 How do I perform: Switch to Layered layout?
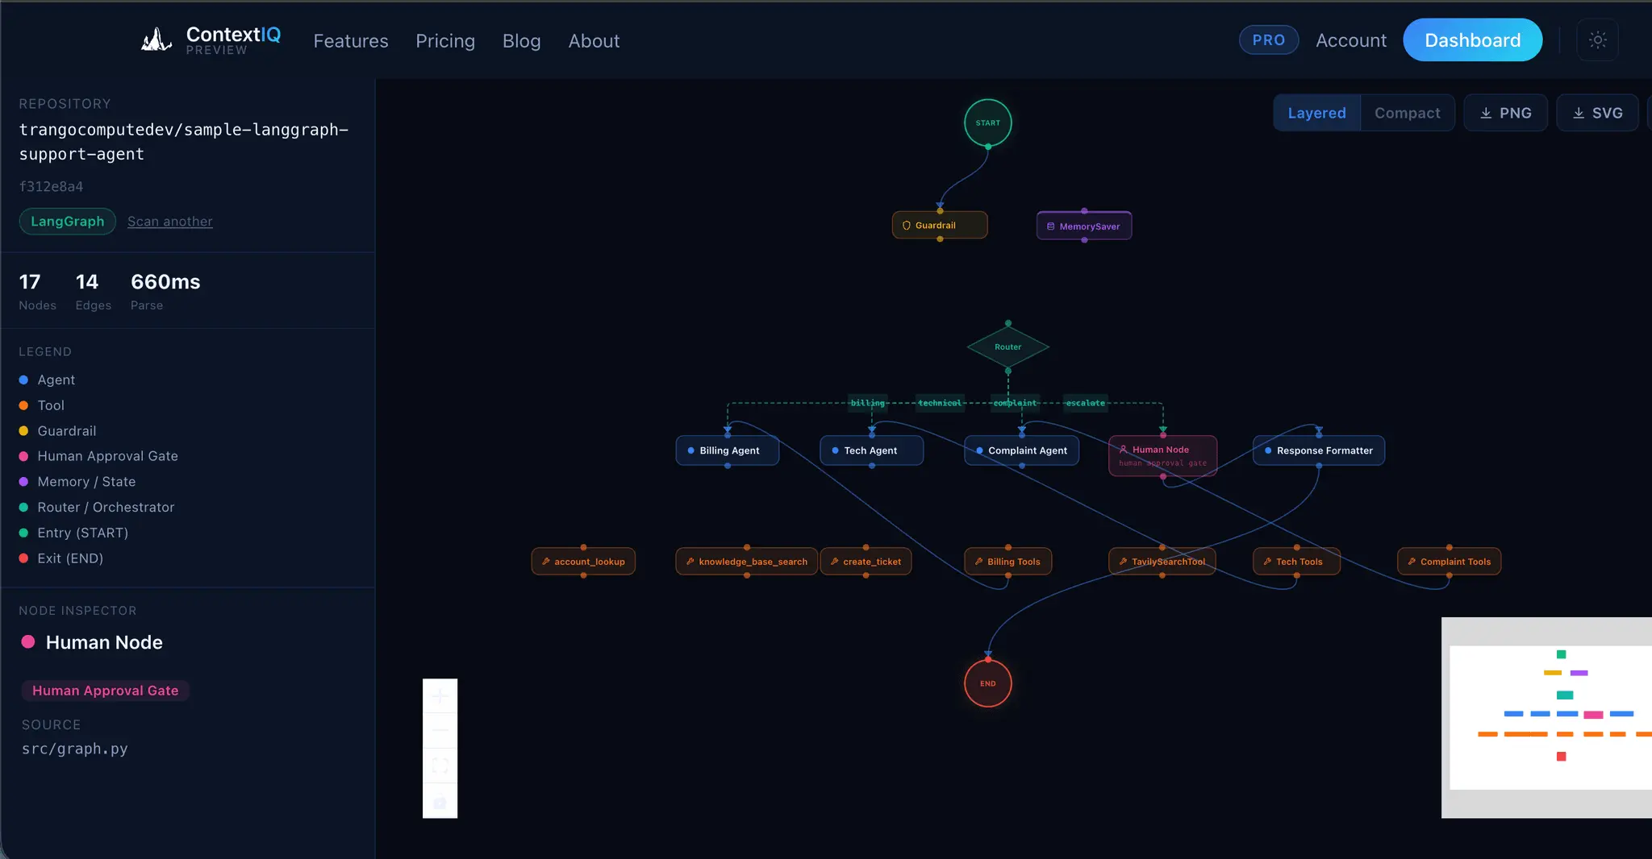(1316, 113)
